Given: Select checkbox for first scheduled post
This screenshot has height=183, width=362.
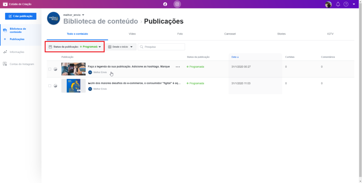Looking at the screenshot, I should 50,69.
